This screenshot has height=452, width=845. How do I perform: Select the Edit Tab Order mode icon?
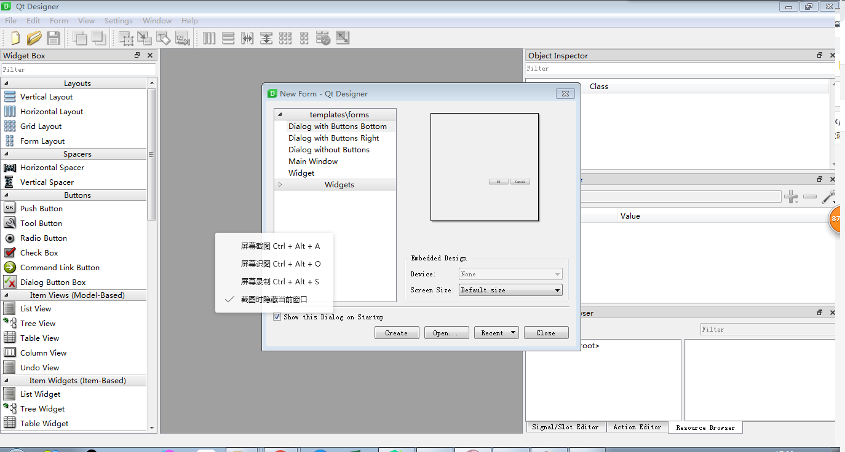click(x=182, y=38)
